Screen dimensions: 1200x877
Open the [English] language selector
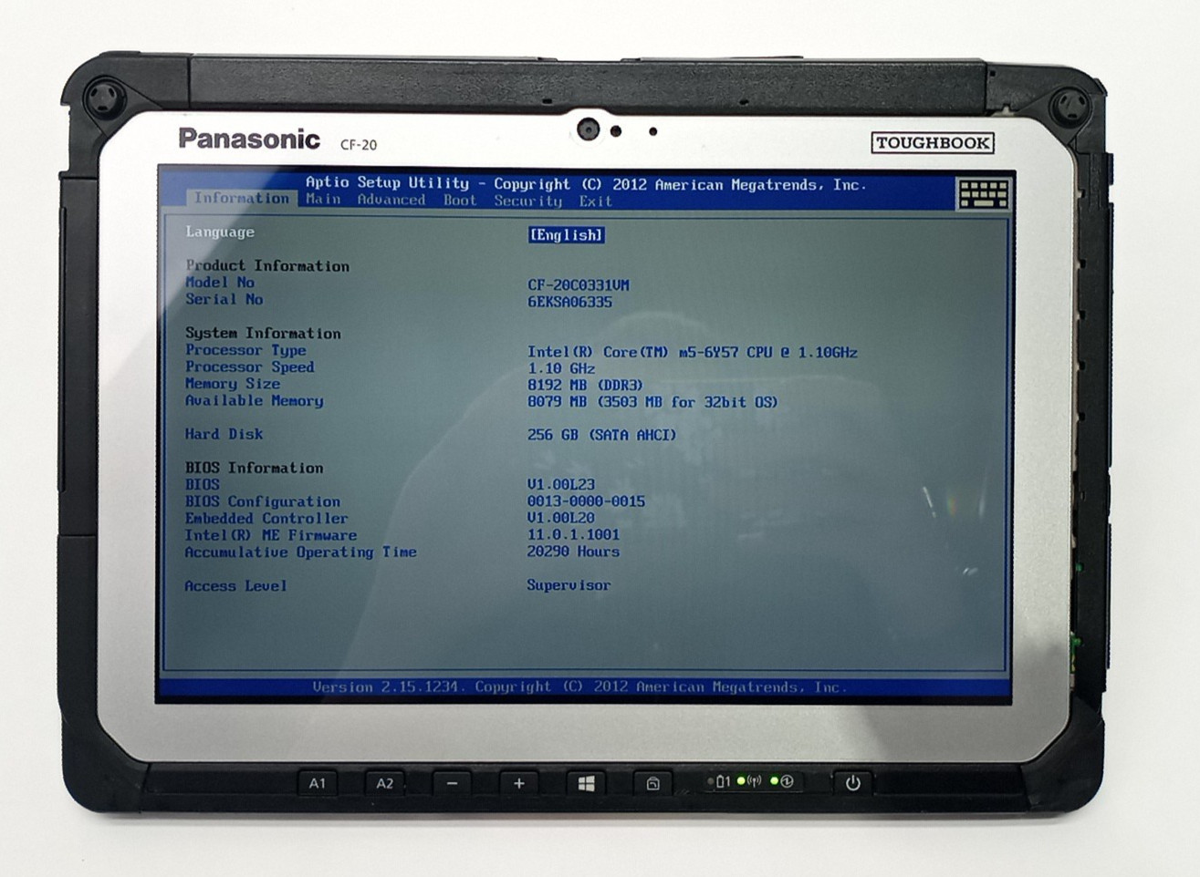566,235
